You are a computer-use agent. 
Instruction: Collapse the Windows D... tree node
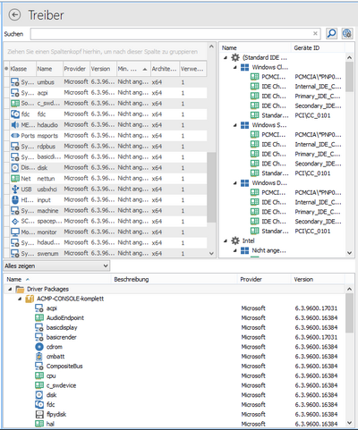(235, 183)
